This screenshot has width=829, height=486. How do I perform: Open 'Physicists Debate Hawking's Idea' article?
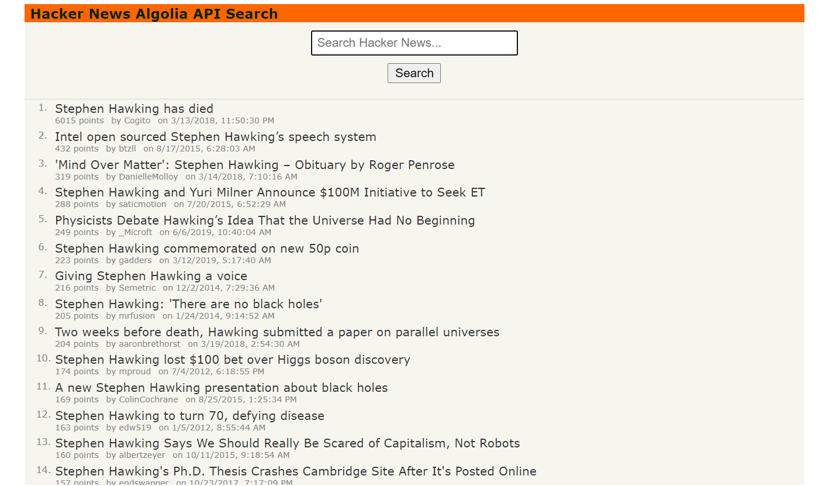[265, 220]
